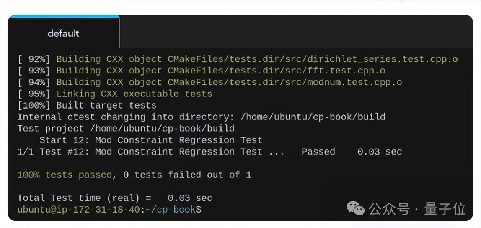
Task: Click the WeChat logo icon in the watermark
Action: (x=355, y=208)
